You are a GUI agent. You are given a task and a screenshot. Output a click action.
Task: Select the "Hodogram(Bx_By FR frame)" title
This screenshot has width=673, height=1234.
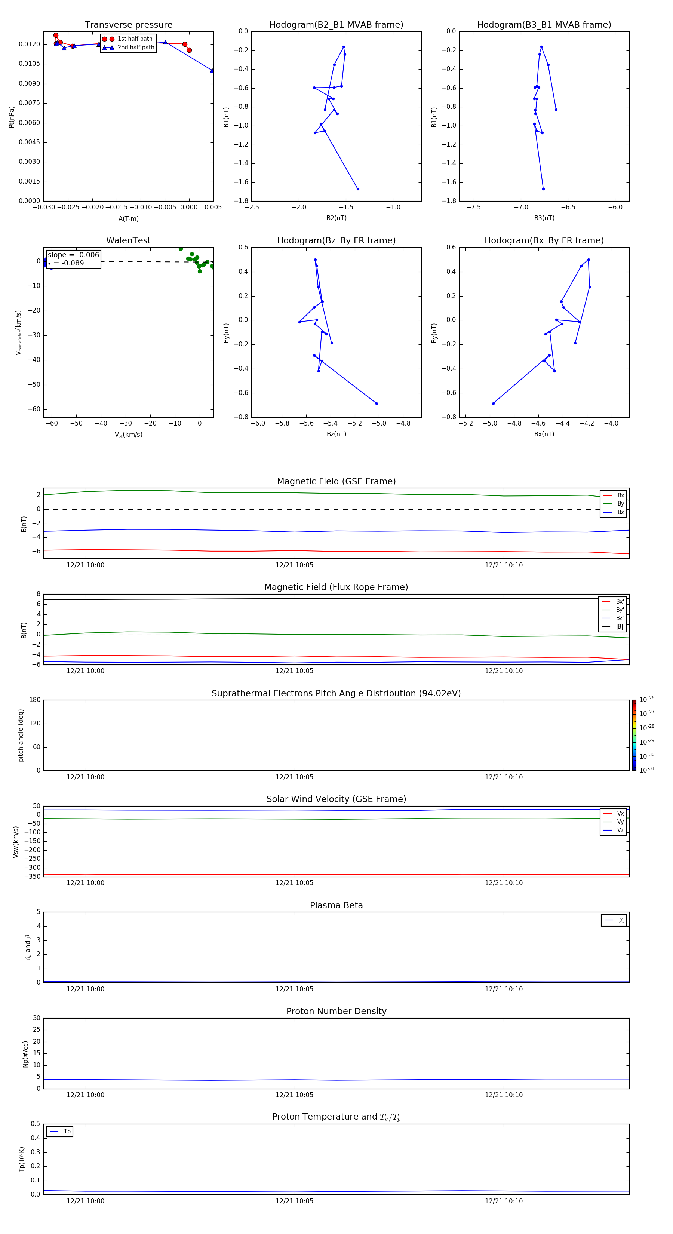pos(544,240)
